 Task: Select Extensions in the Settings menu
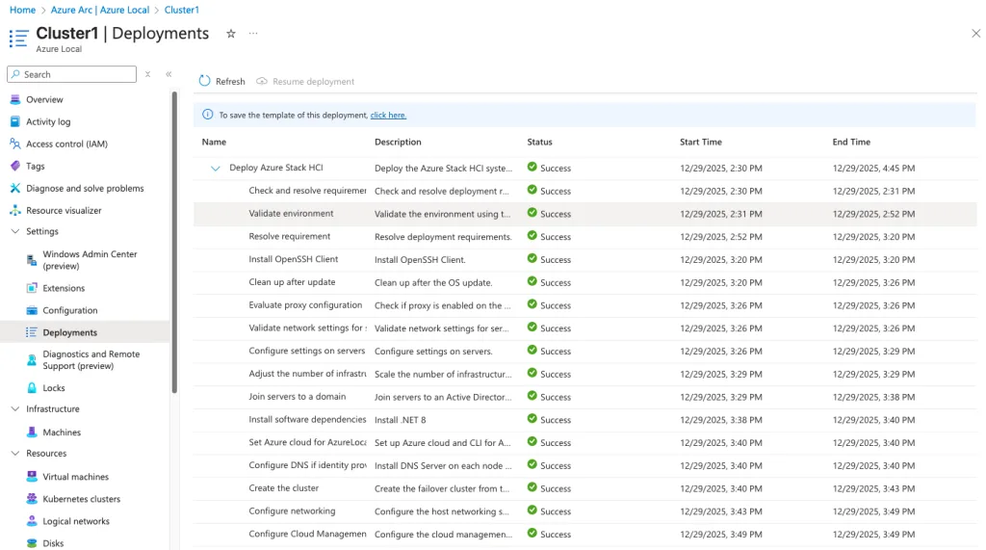pos(64,288)
